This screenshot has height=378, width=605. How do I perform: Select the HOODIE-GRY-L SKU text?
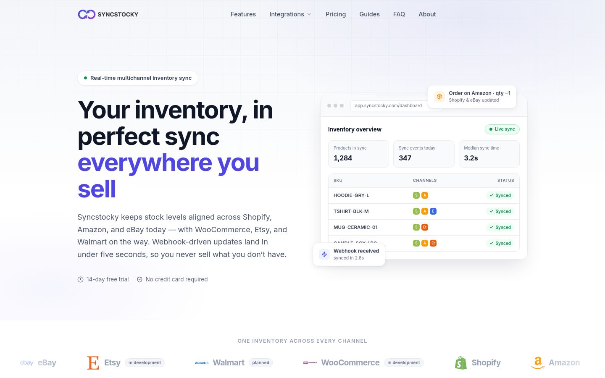[351, 195]
